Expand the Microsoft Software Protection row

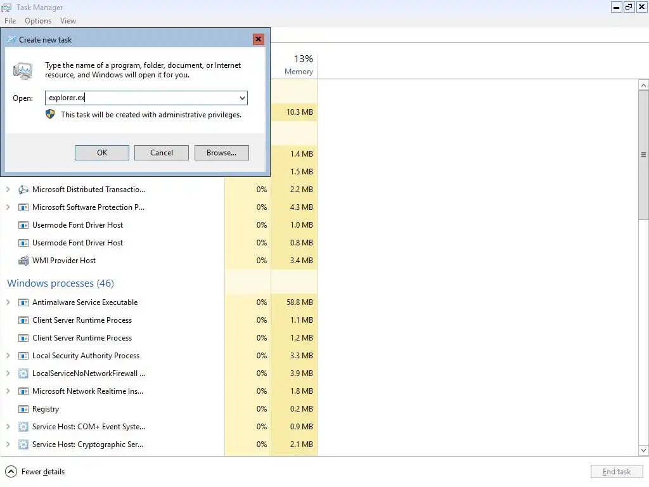coord(8,207)
